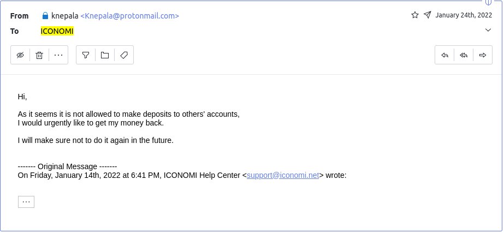504x233 pixels.
Task: Star this message
Action: coord(415,15)
